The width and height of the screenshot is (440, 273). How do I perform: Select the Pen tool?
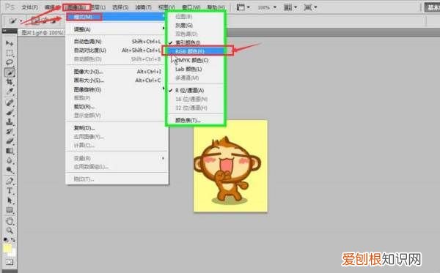10,181
